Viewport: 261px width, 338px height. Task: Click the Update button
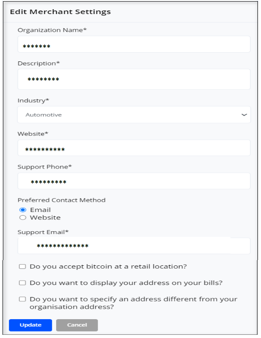tap(30, 325)
